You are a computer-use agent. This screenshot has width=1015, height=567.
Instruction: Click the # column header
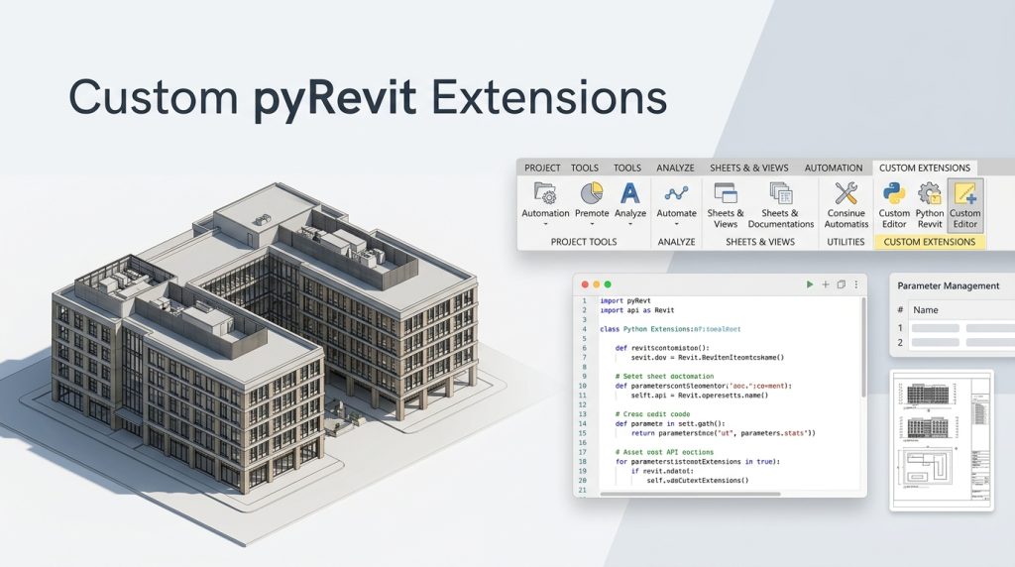900,310
